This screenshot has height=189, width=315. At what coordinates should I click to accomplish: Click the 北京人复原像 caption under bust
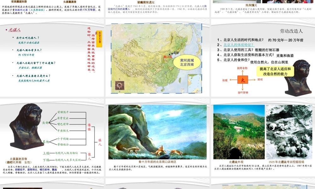coord(19,159)
